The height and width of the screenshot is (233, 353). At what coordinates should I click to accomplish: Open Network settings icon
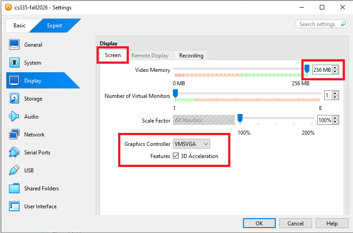pos(14,135)
